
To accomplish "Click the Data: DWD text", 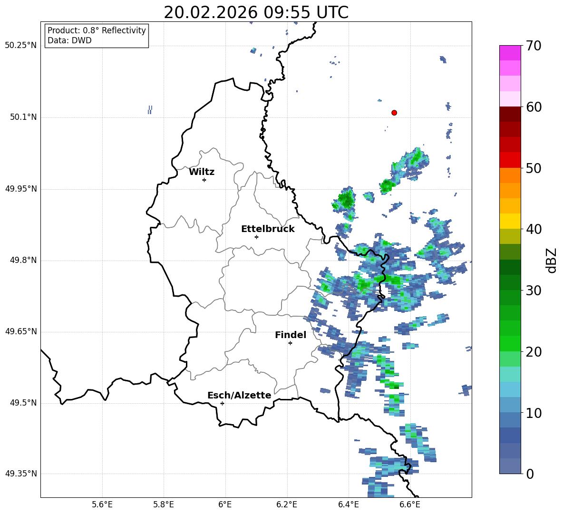I will (69, 40).
